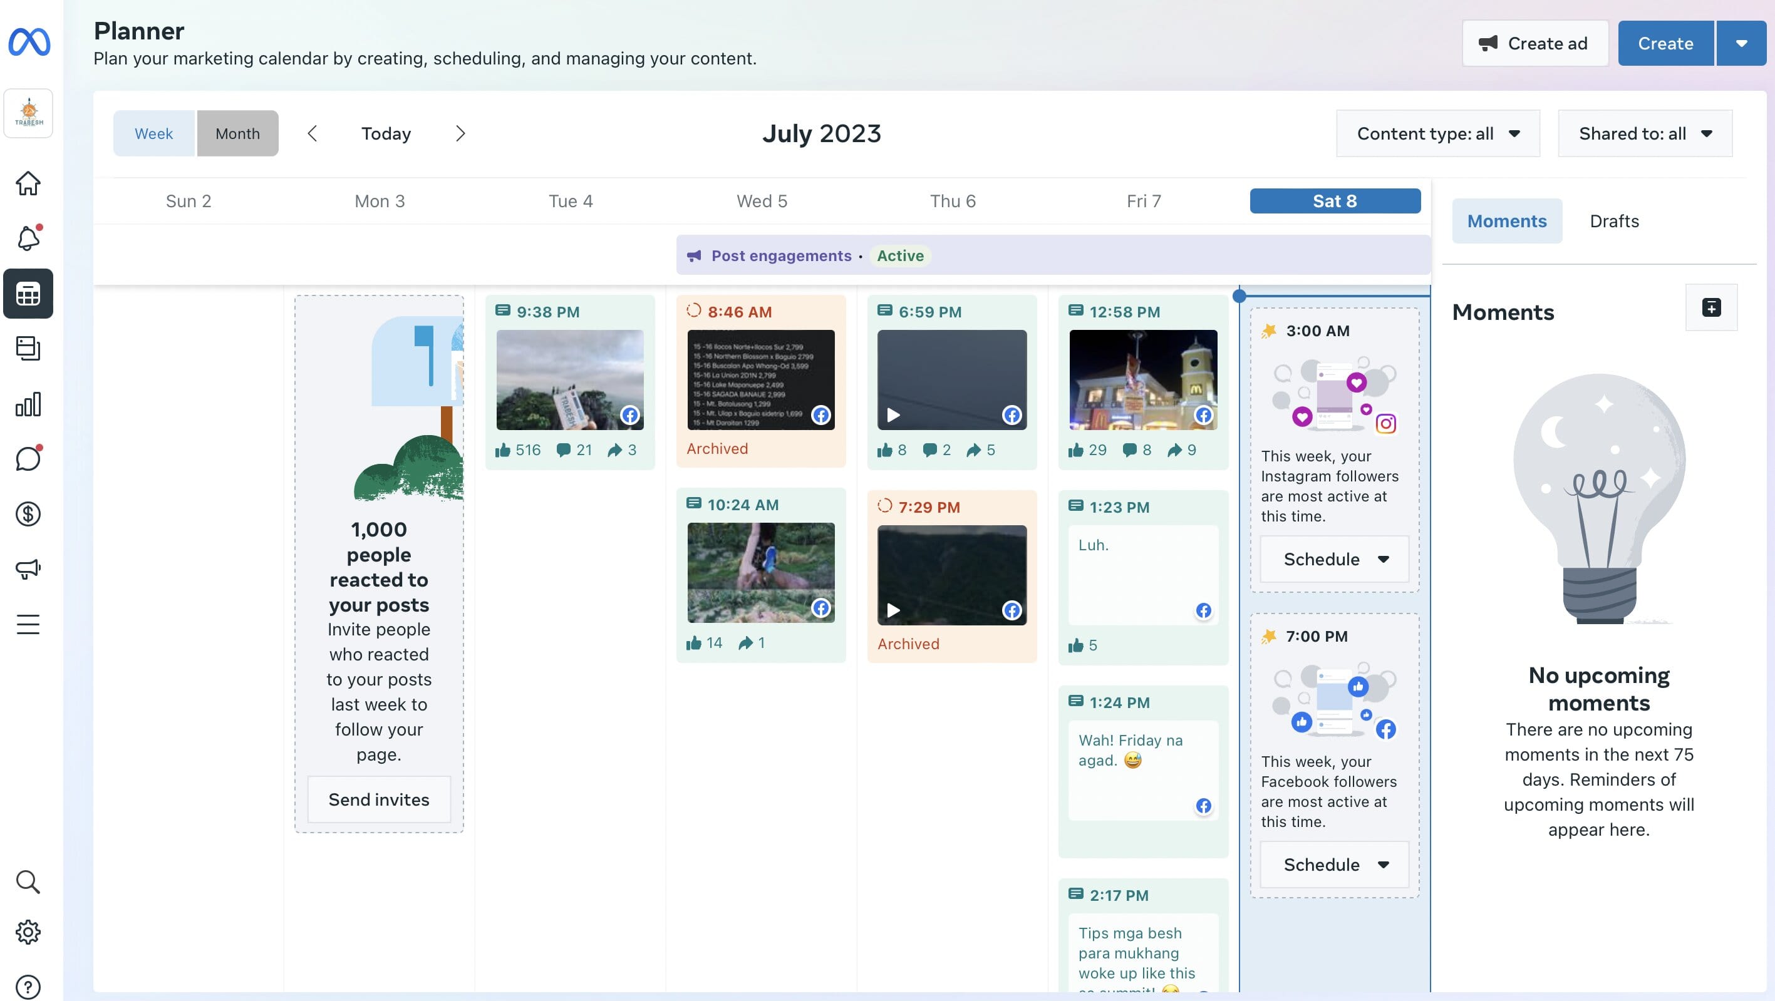The height and width of the screenshot is (1001, 1775).
Task: Open the Inbox chat bubble icon
Action: click(28, 459)
